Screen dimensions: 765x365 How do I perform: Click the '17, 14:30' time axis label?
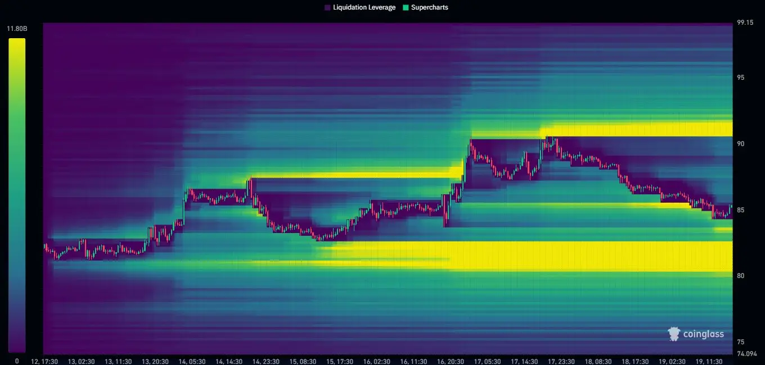pyautogui.click(x=524, y=361)
